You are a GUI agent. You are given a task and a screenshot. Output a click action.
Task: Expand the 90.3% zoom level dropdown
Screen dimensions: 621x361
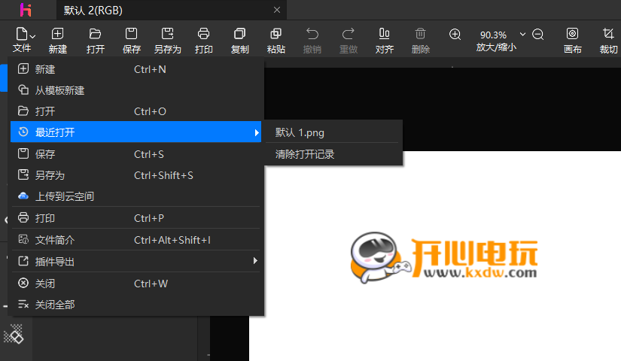522,35
